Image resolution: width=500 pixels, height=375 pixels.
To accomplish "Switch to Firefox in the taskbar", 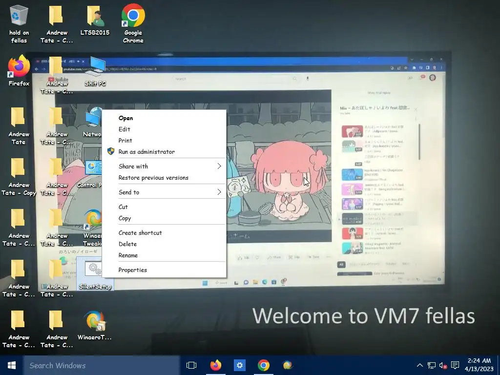I will pyautogui.click(x=215, y=365).
